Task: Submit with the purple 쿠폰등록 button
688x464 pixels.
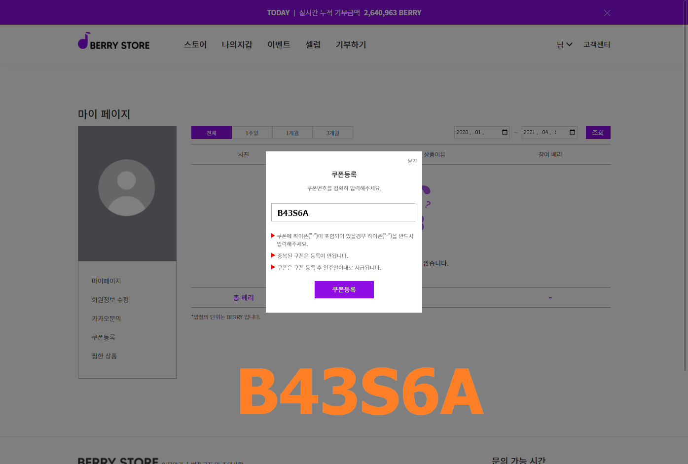Action: tap(344, 289)
